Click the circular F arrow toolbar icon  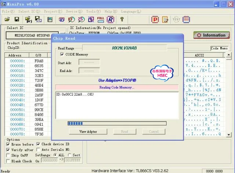[71, 19]
